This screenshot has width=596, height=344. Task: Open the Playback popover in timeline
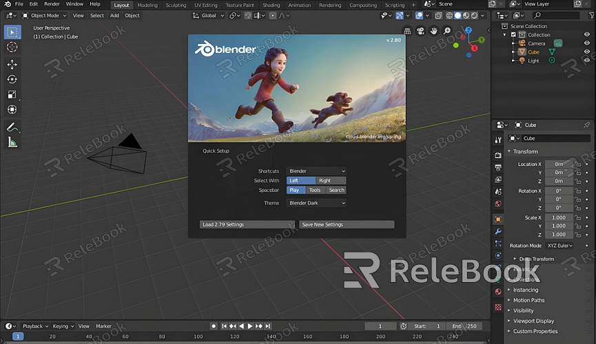click(35, 326)
